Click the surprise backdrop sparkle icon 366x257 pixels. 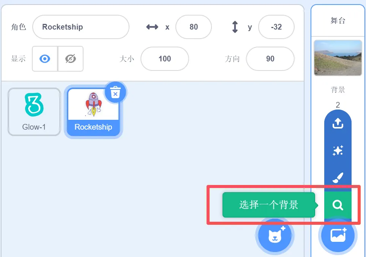click(x=338, y=150)
